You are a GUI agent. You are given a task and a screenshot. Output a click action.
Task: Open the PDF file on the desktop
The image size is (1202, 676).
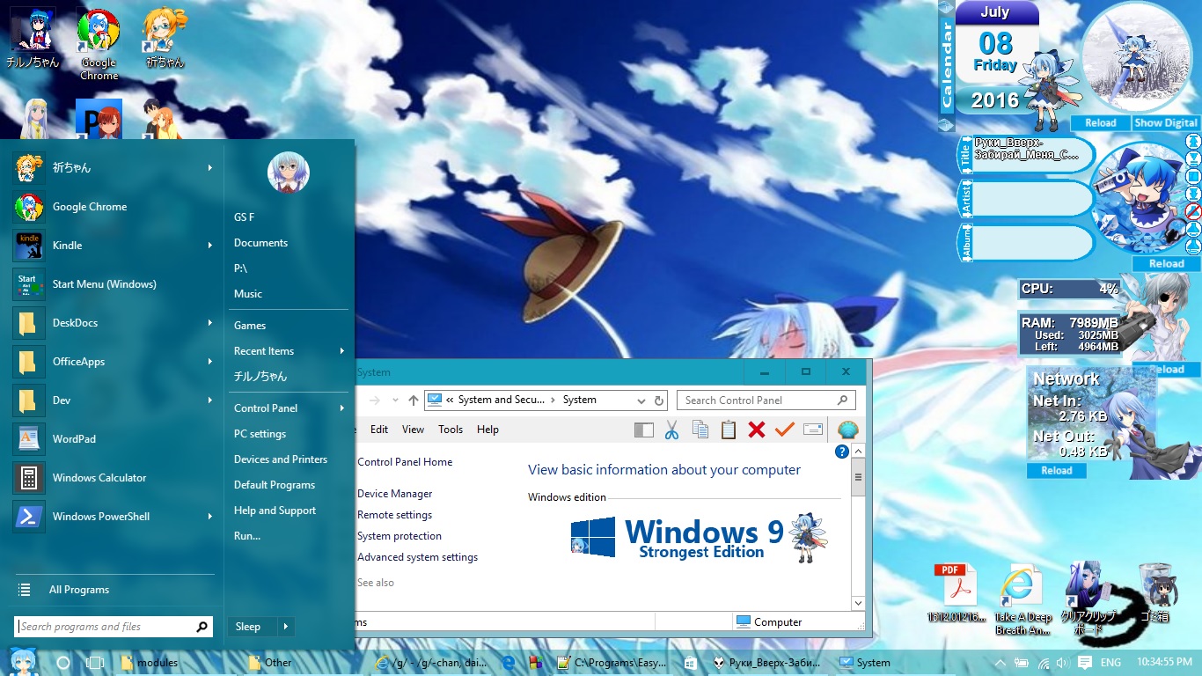[956, 592]
